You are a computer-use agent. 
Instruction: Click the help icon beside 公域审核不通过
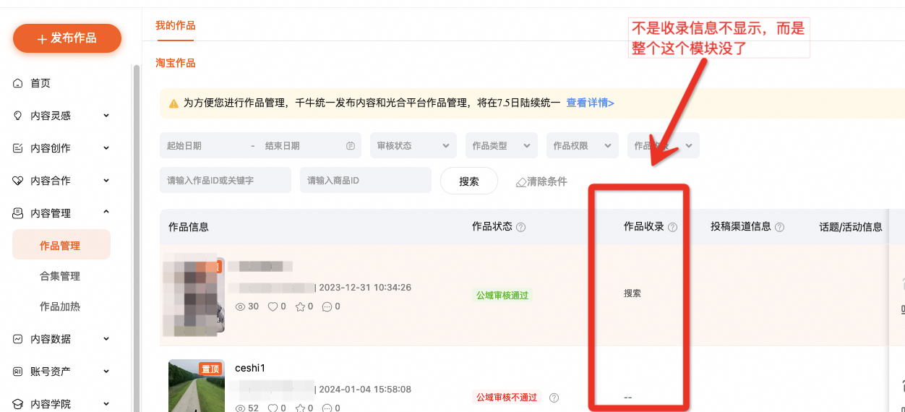pos(554,398)
